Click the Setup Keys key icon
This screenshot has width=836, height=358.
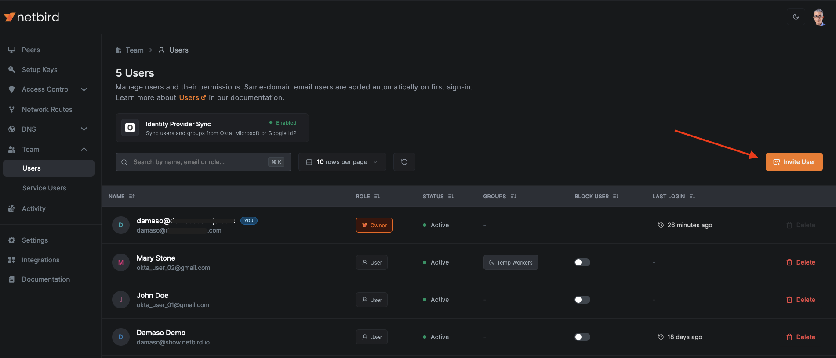(12, 70)
